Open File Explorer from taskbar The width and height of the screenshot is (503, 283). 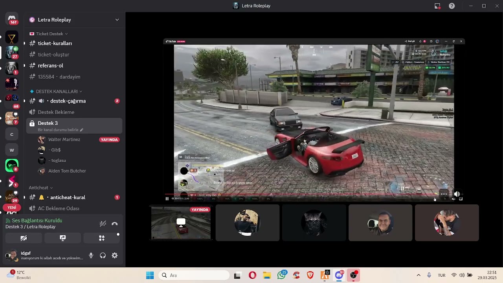pos(267,275)
